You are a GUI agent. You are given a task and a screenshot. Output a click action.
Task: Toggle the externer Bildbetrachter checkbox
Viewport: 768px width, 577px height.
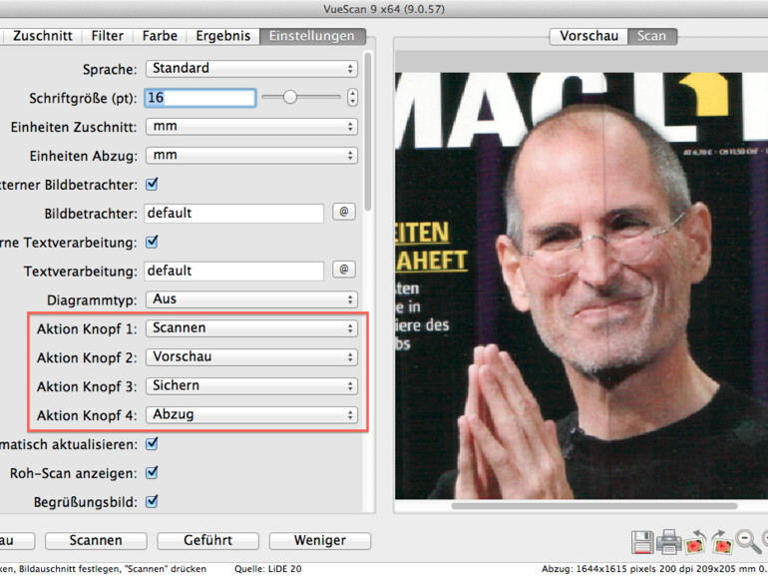point(152,185)
